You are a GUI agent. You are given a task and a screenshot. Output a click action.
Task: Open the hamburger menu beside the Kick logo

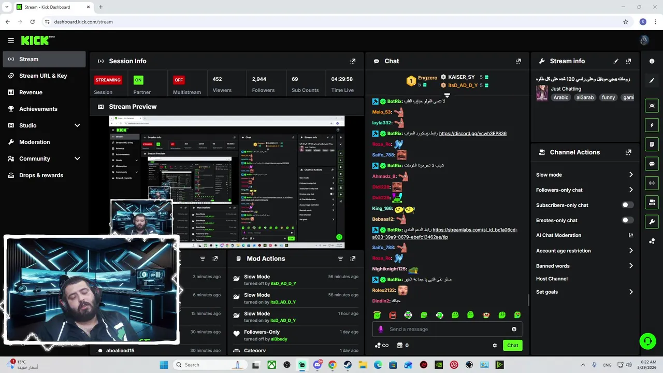pyautogui.click(x=11, y=40)
